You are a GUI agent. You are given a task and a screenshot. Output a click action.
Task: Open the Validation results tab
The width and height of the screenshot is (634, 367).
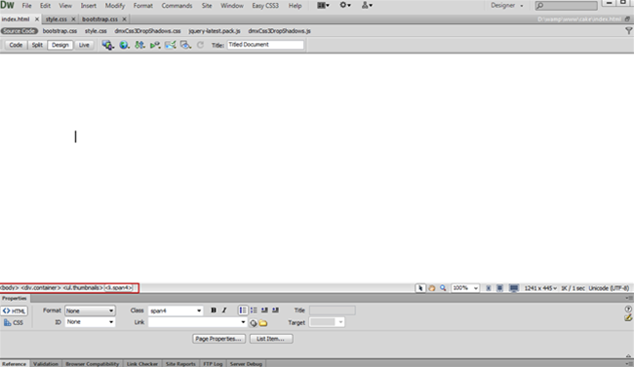46,364
